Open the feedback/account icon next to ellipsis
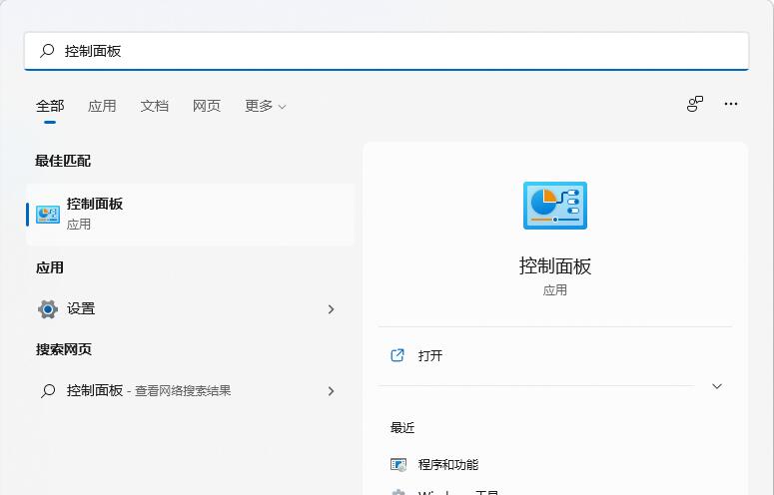 695,104
